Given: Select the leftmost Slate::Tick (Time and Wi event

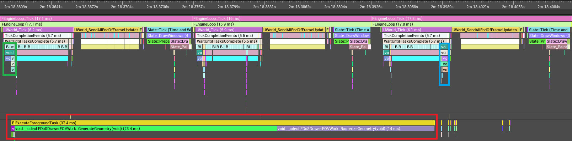Looking at the screenshot, I should coord(169,30).
